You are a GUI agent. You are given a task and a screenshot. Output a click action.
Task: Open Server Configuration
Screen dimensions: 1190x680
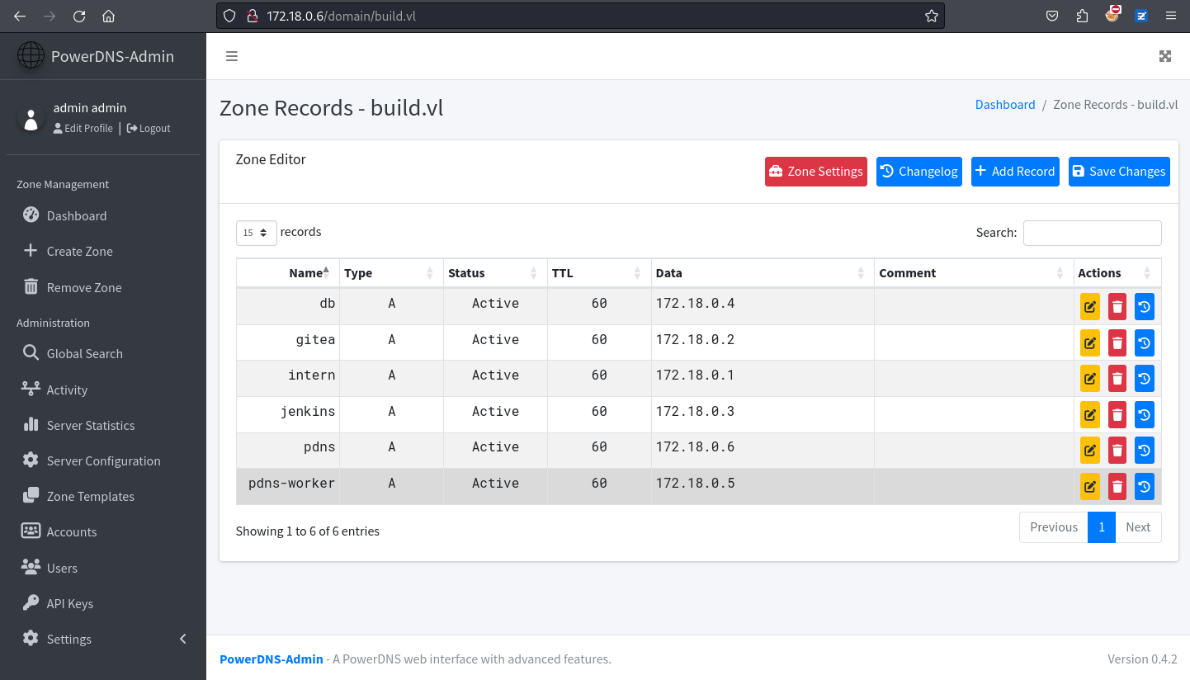pos(103,460)
